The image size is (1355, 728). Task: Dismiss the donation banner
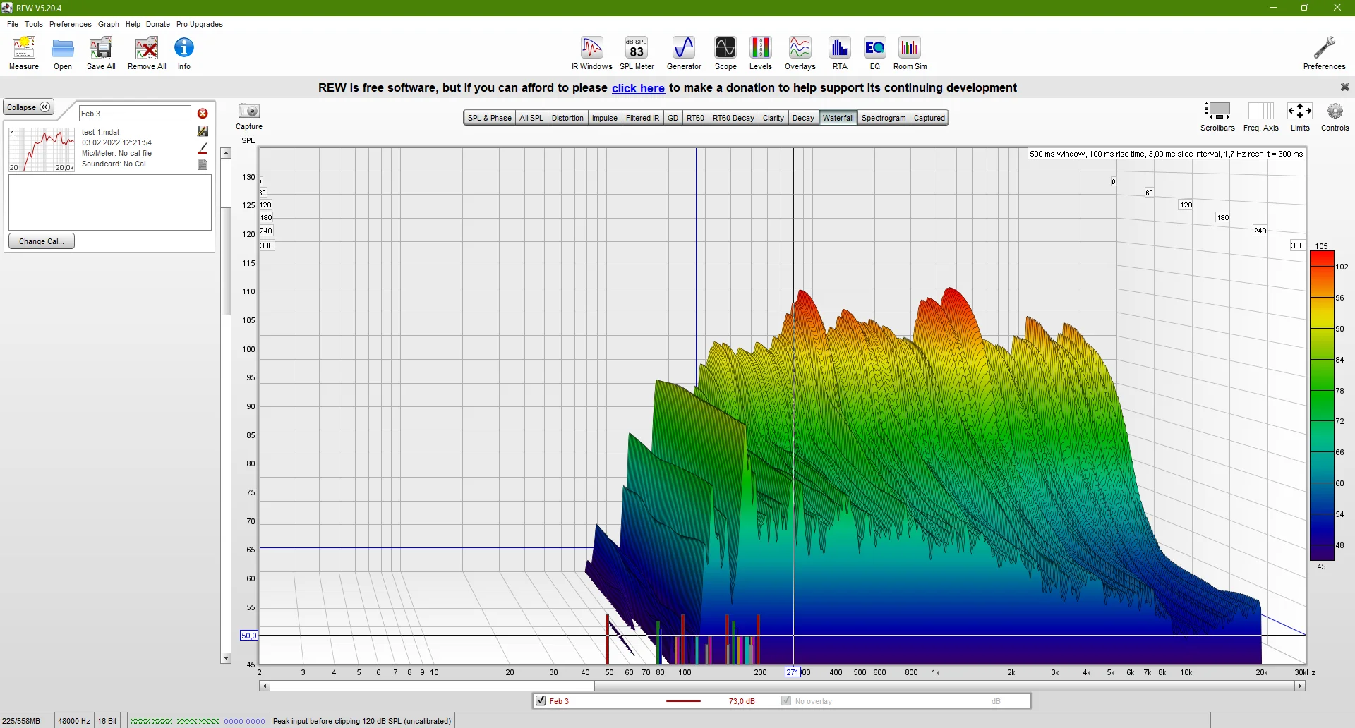[1344, 87]
